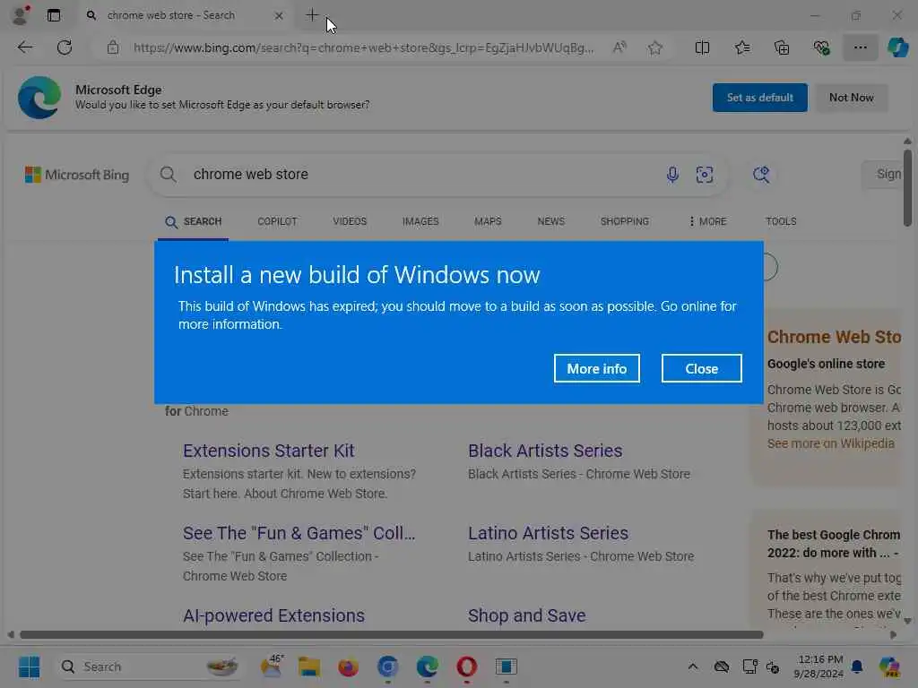The height and width of the screenshot is (688, 918).
Task: Click Set as default button
Action: tap(759, 98)
